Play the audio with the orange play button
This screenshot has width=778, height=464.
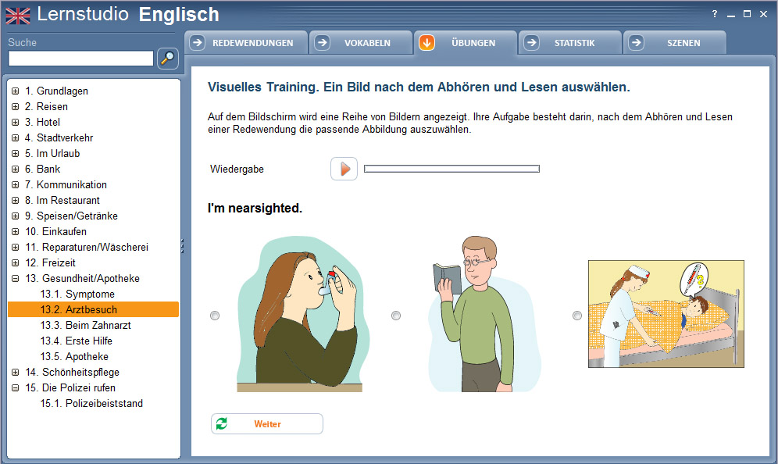click(344, 169)
